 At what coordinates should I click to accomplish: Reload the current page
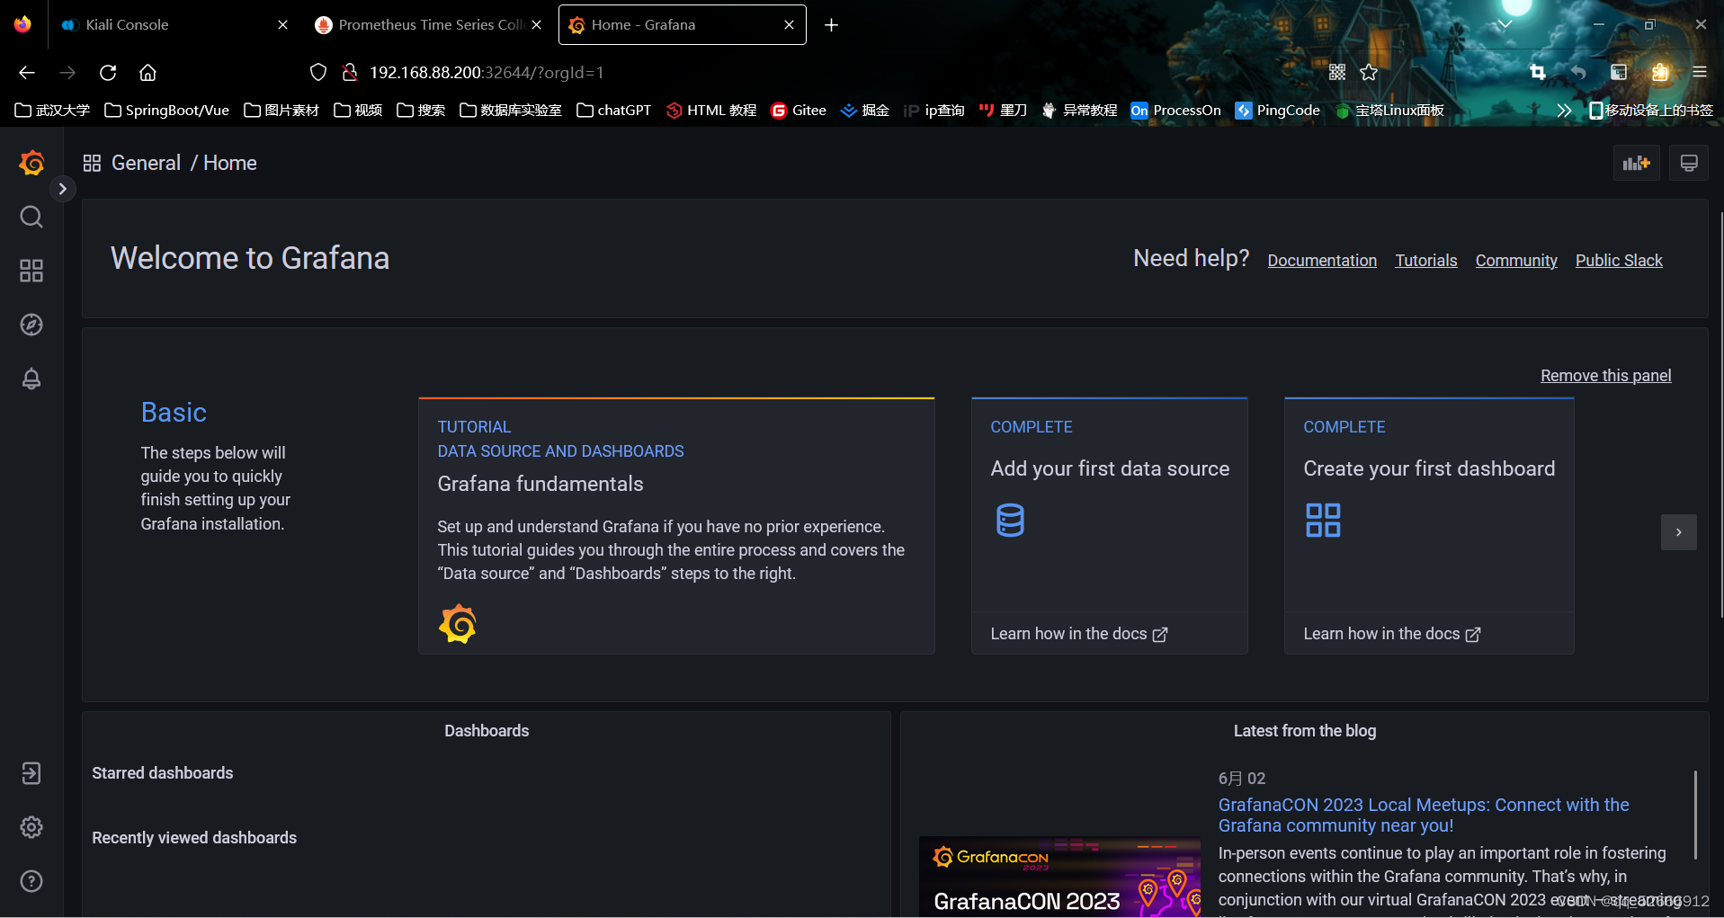[108, 73]
